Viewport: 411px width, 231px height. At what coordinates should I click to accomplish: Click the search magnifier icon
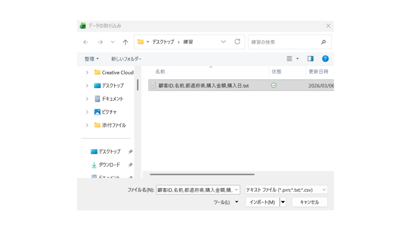[x=324, y=42]
